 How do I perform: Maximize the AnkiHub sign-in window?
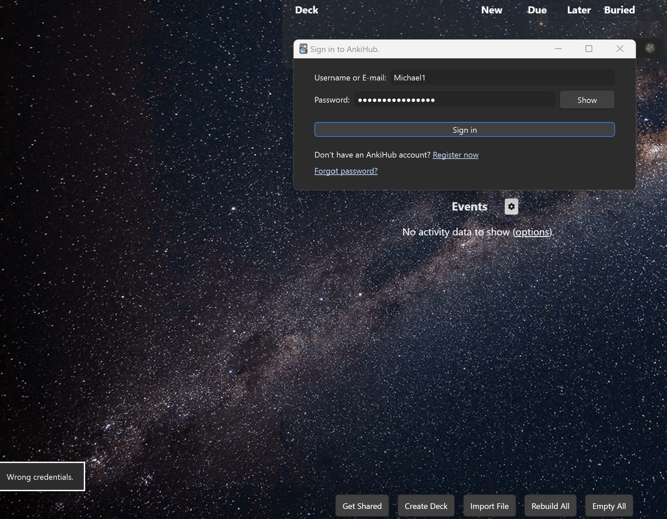tap(589, 49)
